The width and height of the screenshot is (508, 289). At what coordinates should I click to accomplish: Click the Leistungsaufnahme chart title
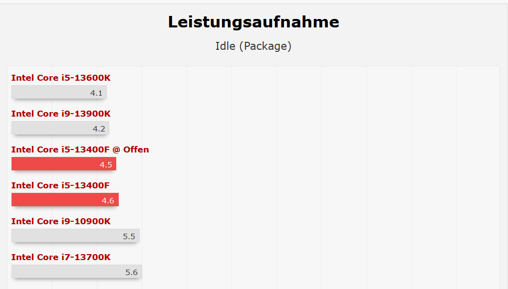tap(254, 22)
